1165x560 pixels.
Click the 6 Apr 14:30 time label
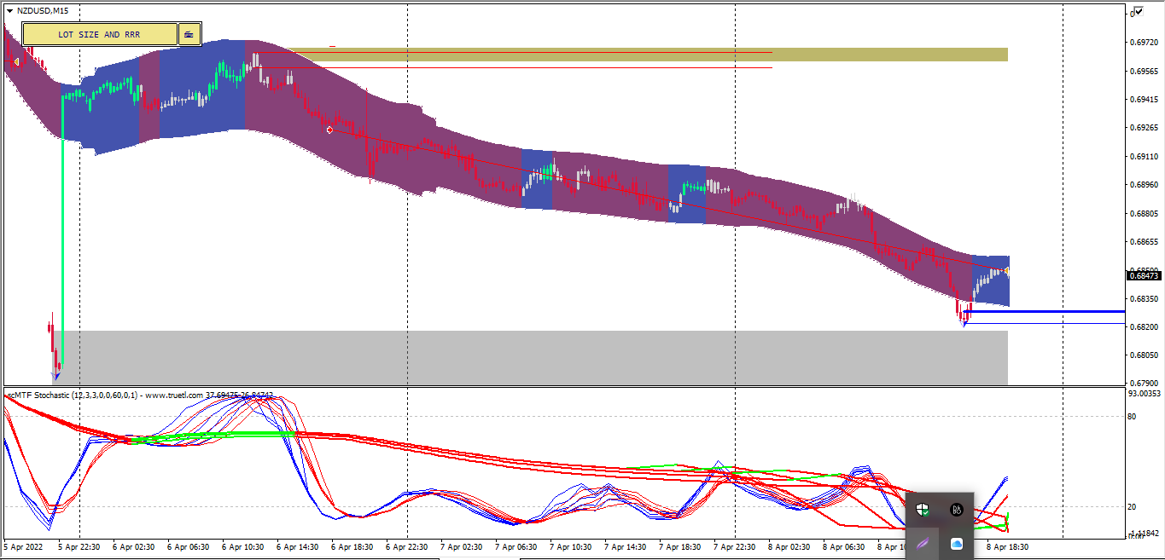pos(298,546)
